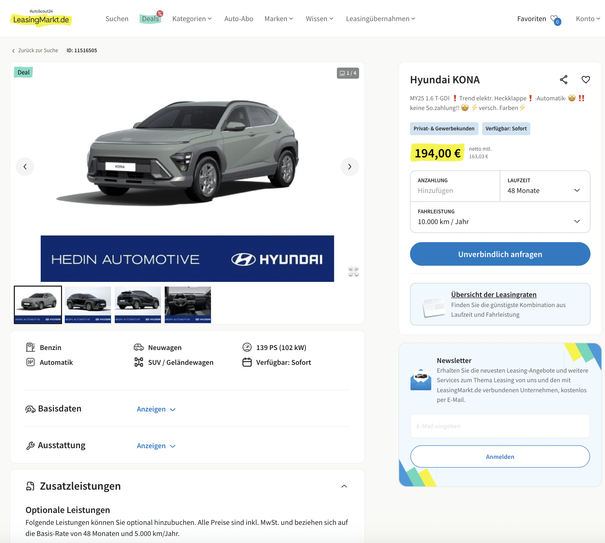Click the Optionale Leistungen heading
Viewport: 605px width, 543px height.
point(68,510)
